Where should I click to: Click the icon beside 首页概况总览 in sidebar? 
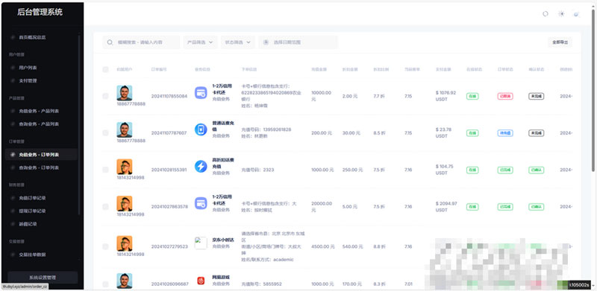[x=13, y=38]
